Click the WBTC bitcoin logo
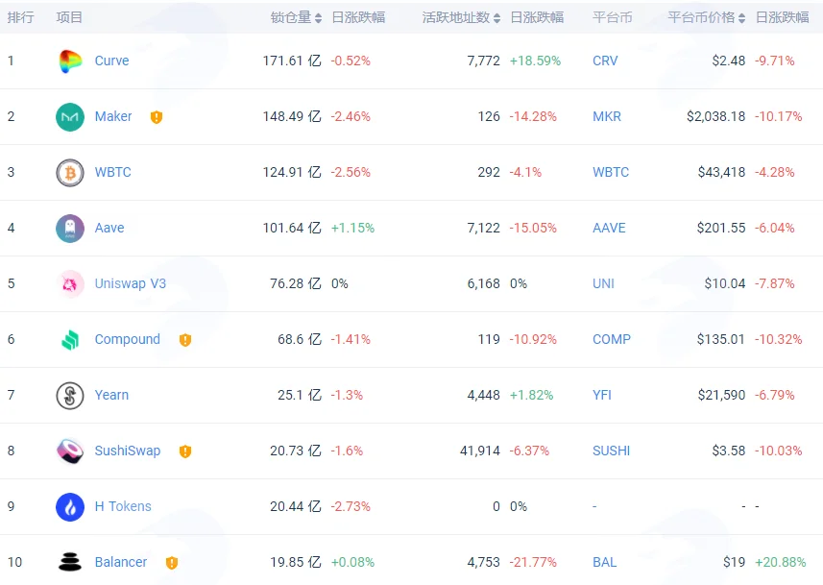Screen dimensions: 823x585 coord(70,172)
